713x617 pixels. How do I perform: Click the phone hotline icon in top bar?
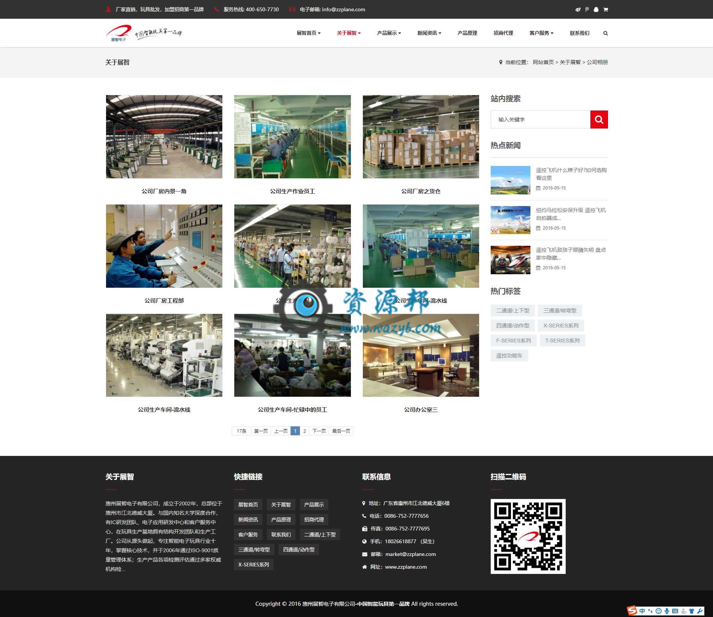(217, 9)
